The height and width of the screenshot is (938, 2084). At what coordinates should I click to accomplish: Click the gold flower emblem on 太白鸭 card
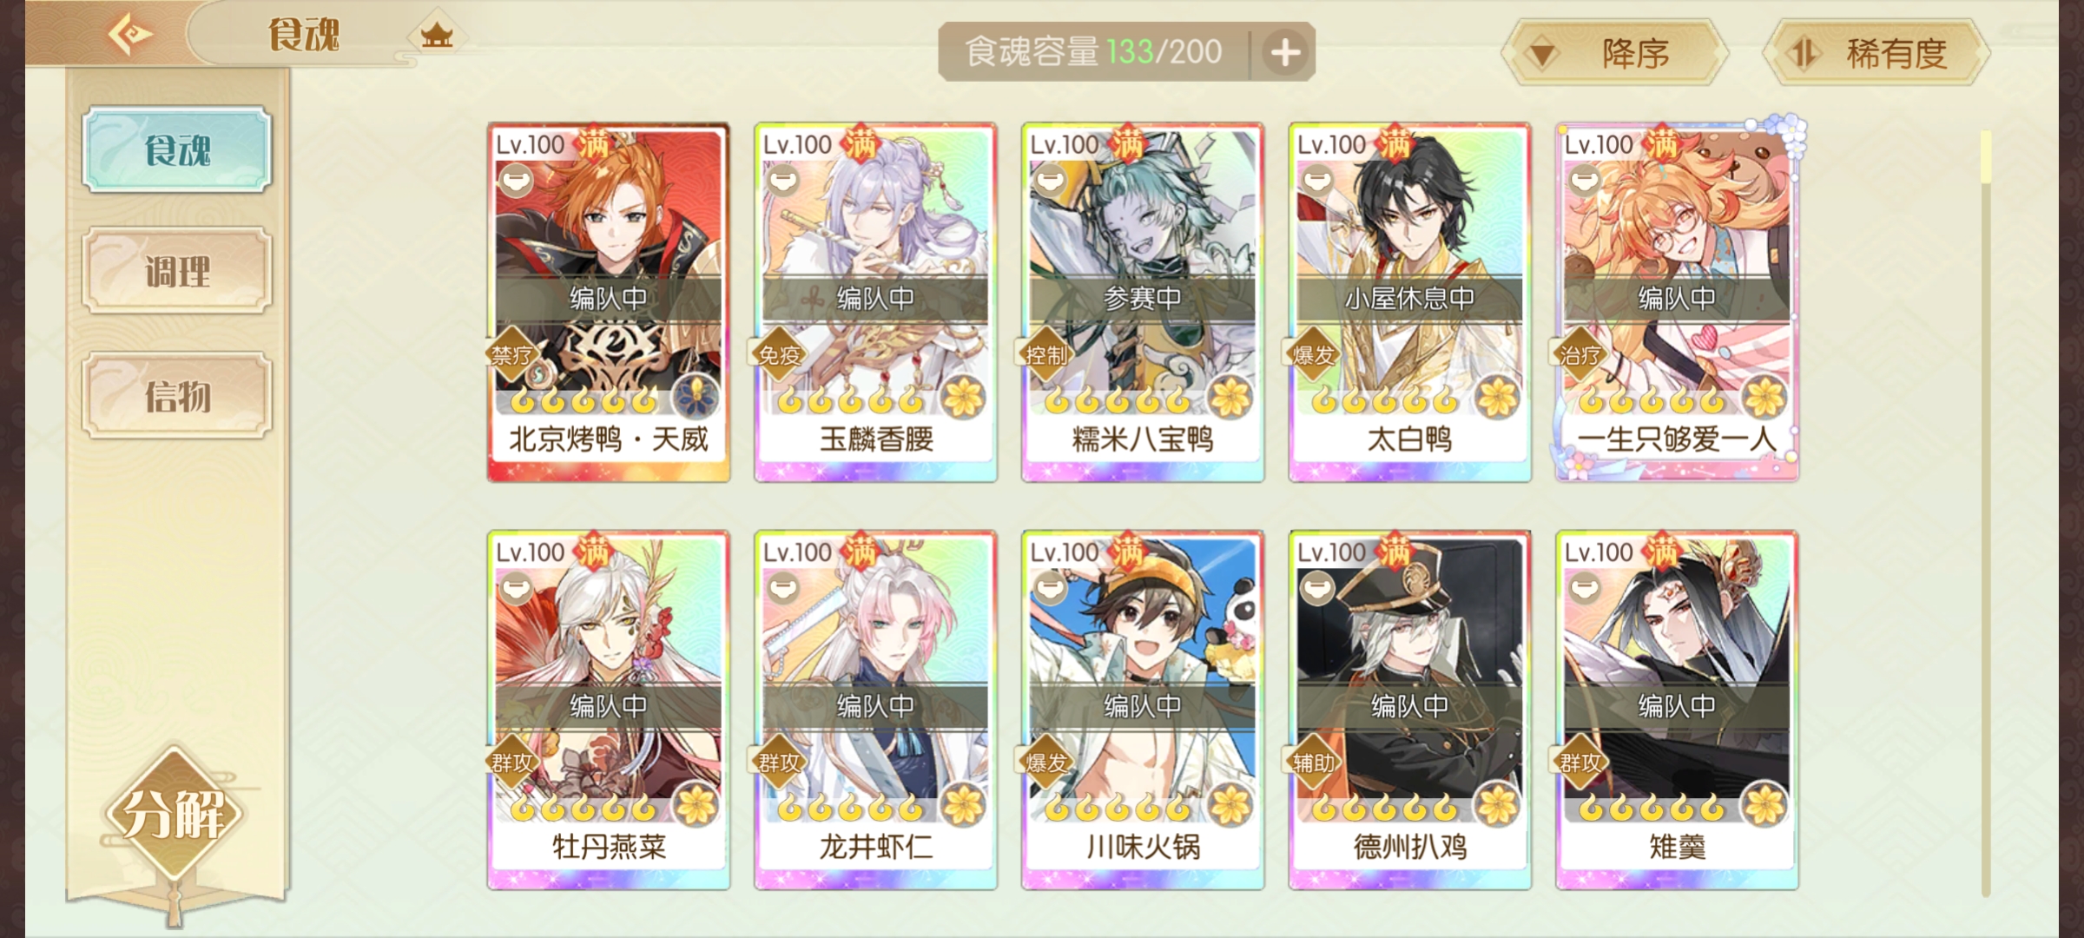(1497, 399)
